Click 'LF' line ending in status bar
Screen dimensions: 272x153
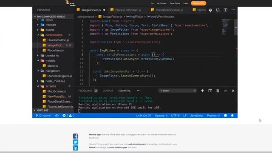click(185, 116)
